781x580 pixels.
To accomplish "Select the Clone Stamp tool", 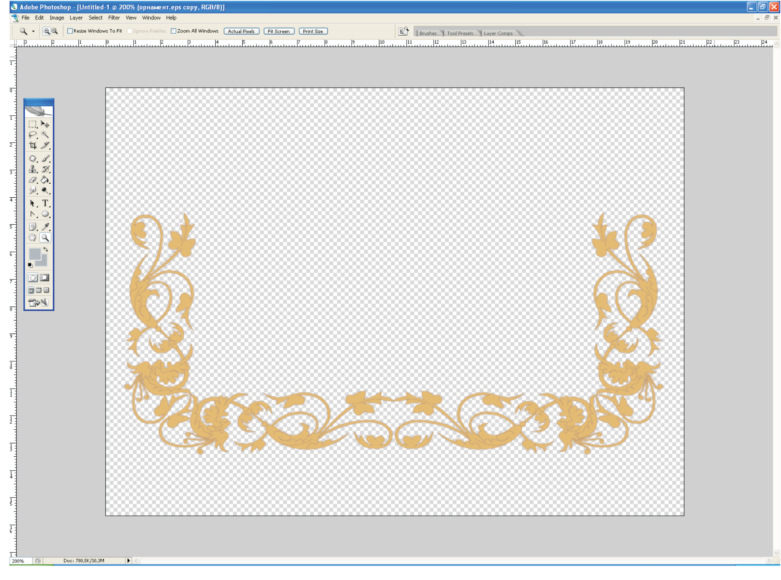I will [33, 169].
